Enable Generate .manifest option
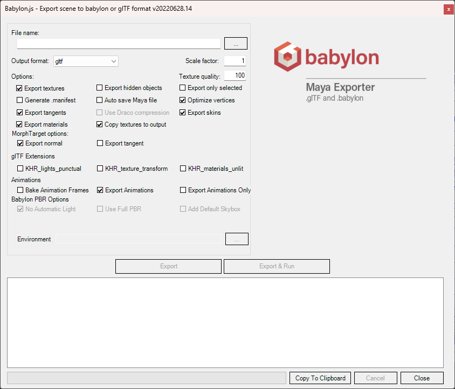Screen dimensions: 455x389 (x=19, y=100)
